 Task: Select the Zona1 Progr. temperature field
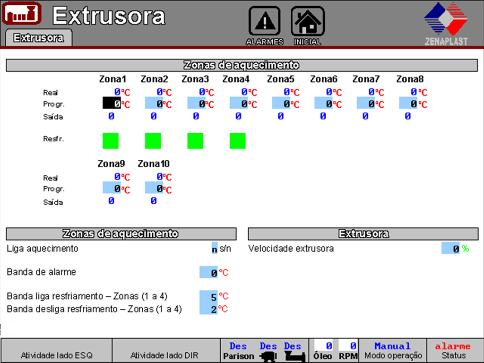click(112, 103)
